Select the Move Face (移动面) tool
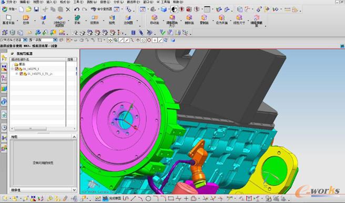Screen dimensions: 345x203 coord(155,19)
